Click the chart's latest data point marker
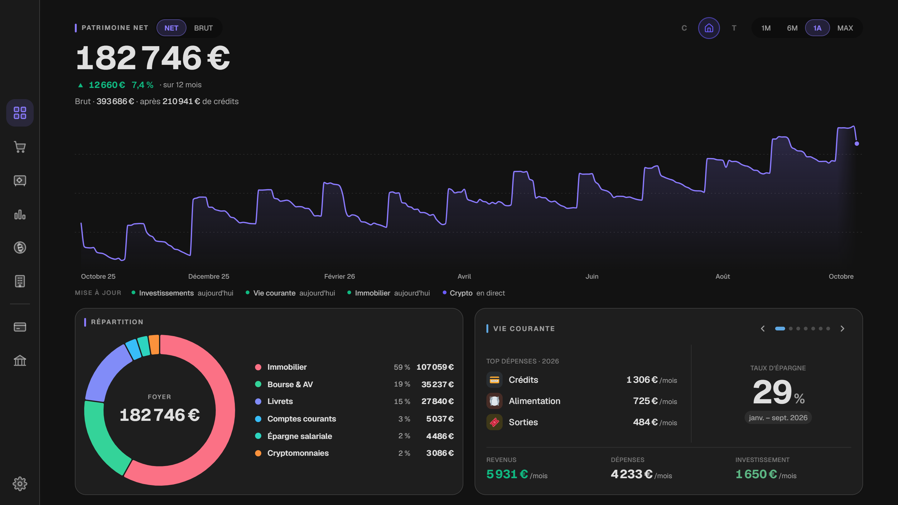898x505 pixels. (x=857, y=144)
